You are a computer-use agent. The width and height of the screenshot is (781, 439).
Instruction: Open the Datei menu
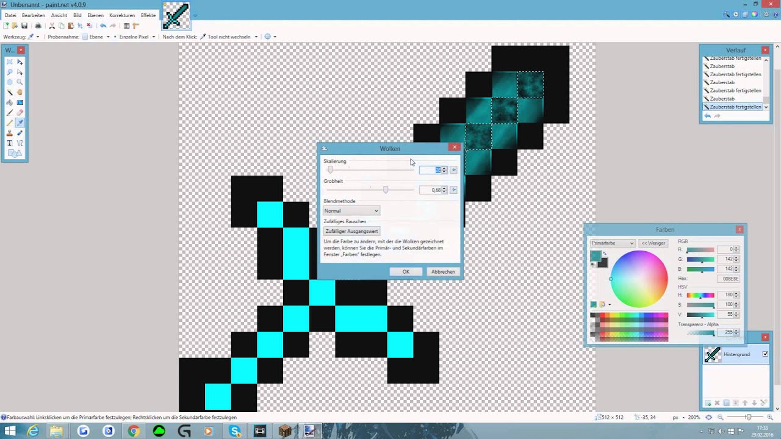coord(10,15)
